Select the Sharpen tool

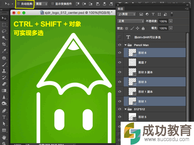[4, 97]
